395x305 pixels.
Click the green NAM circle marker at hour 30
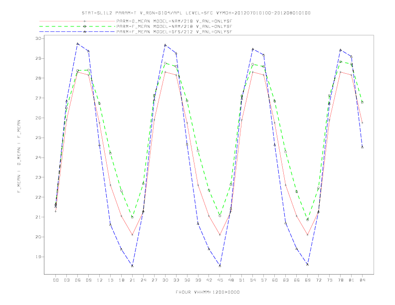165,63
